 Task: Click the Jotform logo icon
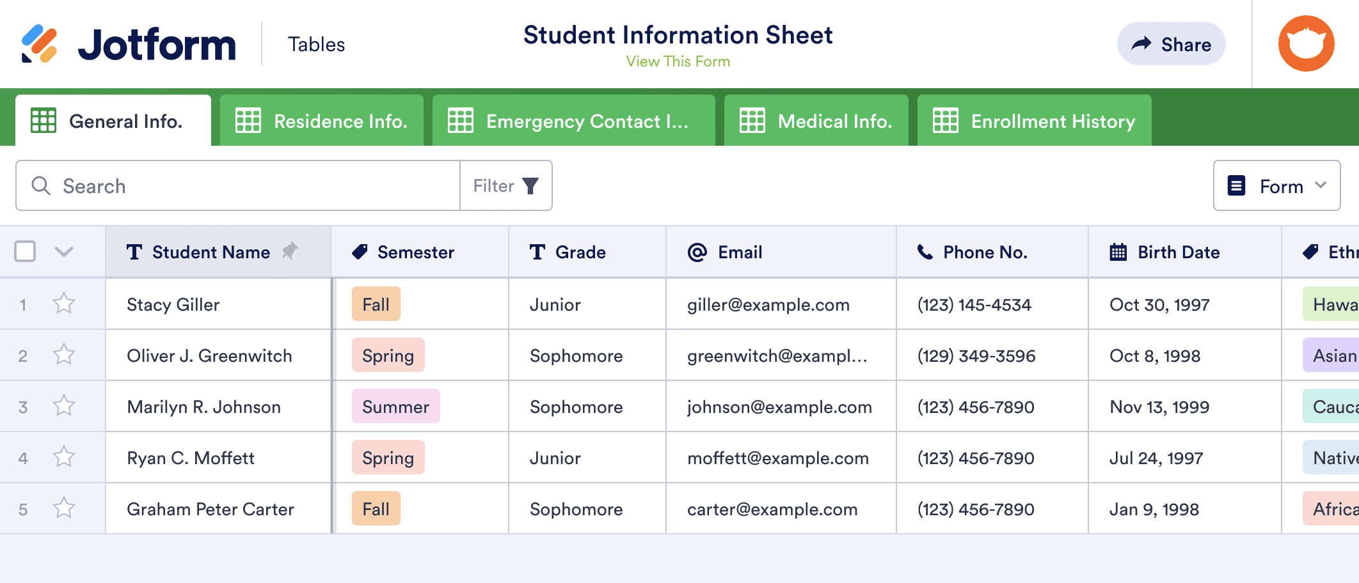coord(40,44)
